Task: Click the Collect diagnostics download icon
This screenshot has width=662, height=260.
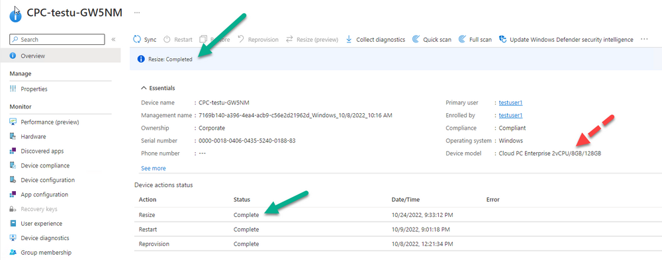Action: click(349, 39)
